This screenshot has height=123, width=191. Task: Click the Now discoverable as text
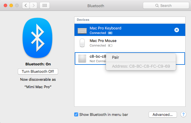(x=38, y=80)
